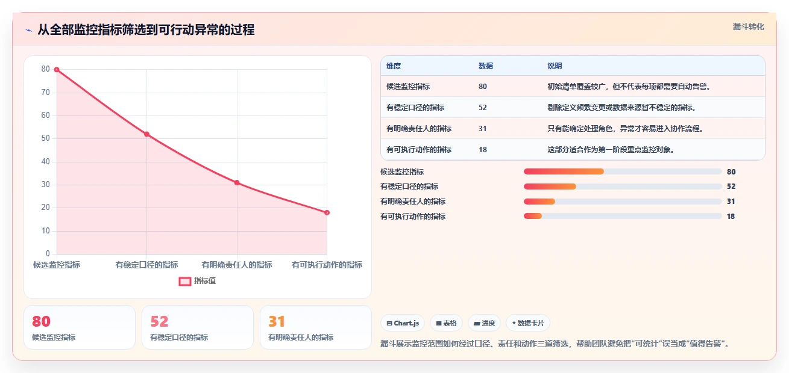789x373 pixels.
Task: Click the 数据卡片 tag
Action: pos(527,323)
